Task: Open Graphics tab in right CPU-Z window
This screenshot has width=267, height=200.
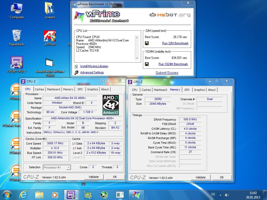Action: 199,90
